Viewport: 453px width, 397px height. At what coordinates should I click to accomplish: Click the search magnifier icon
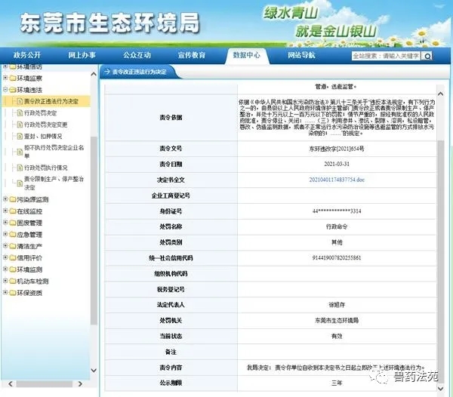427,56
